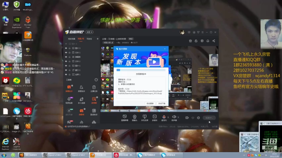Open the gift box icon above preview
Image resolution: width=282 pixels, height=158 pixels.
[190, 41]
